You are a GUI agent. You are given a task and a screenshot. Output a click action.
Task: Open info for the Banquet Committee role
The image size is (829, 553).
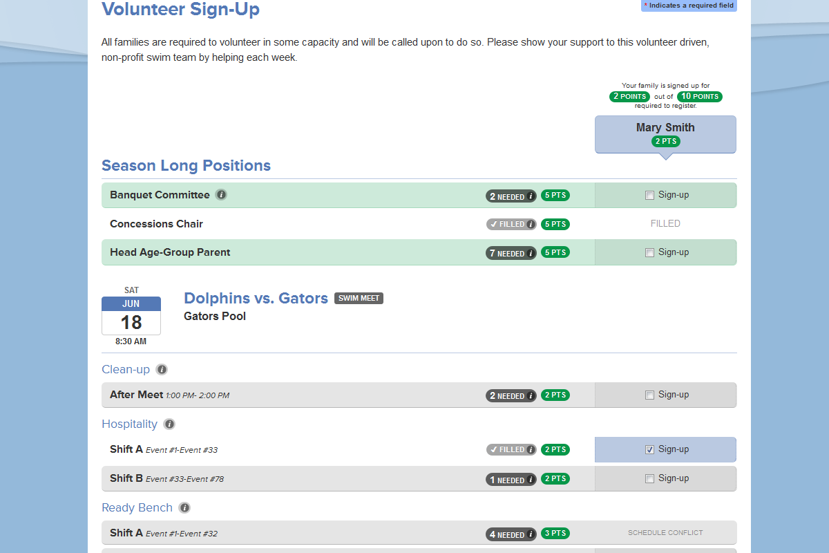tap(221, 195)
